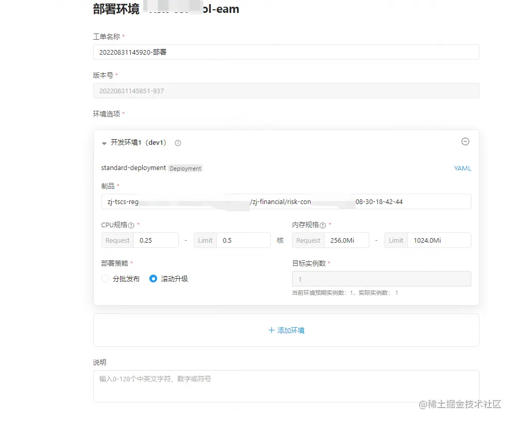Click the 内存规格 help icon
The width and height of the screenshot is (513, 421).
322,225
